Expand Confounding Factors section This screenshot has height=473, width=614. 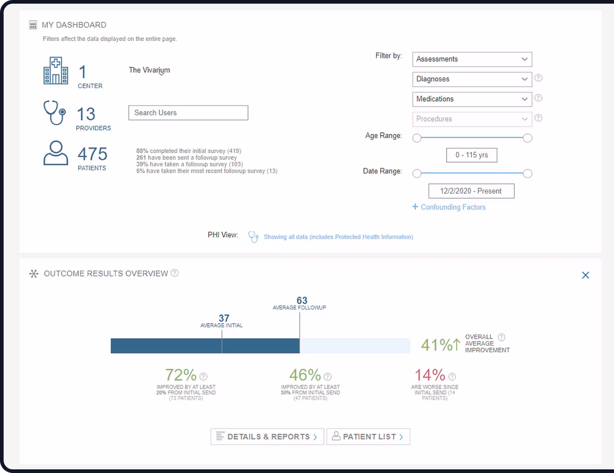(449, 207)
